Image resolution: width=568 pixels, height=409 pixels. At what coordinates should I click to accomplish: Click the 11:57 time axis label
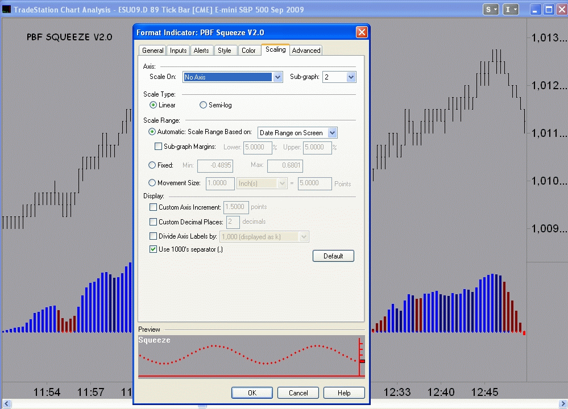(90, 392)
